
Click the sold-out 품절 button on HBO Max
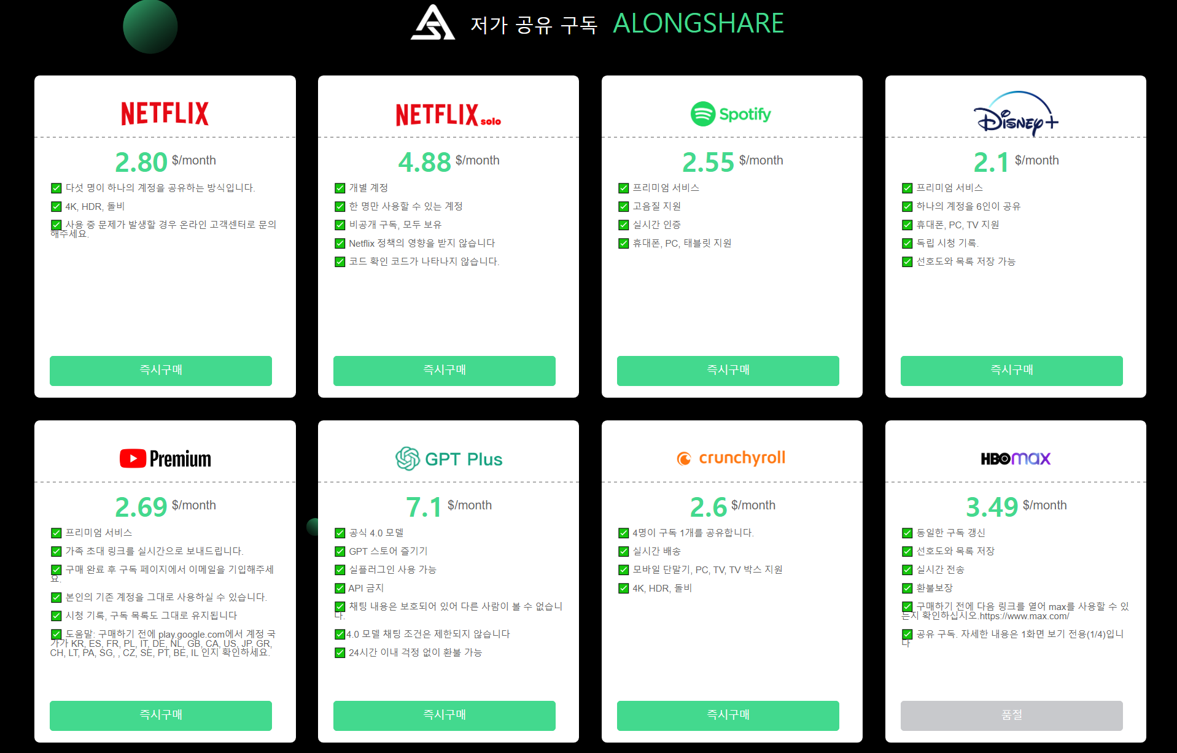coord(1012,716)
